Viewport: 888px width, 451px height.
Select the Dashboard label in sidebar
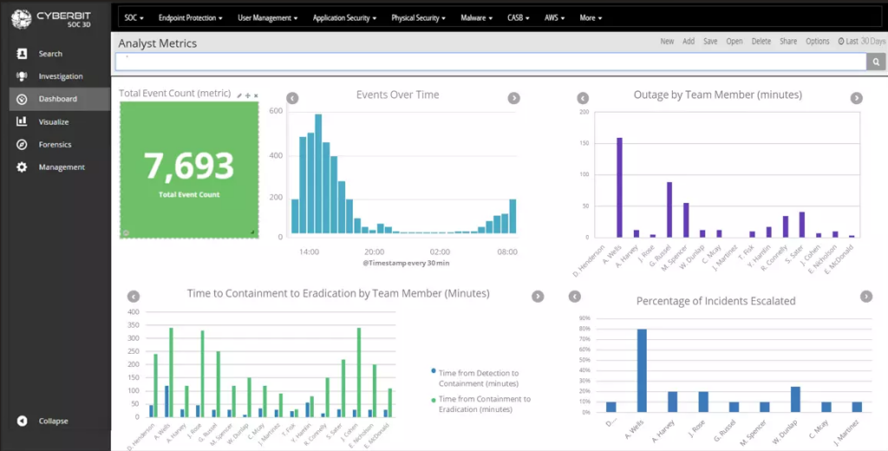coord(58,99)
